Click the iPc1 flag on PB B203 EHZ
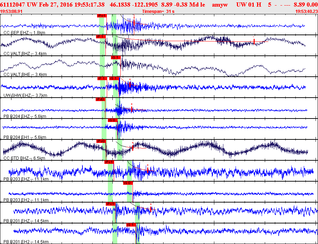Screen dimensions: 318x244 pos(109,162)
